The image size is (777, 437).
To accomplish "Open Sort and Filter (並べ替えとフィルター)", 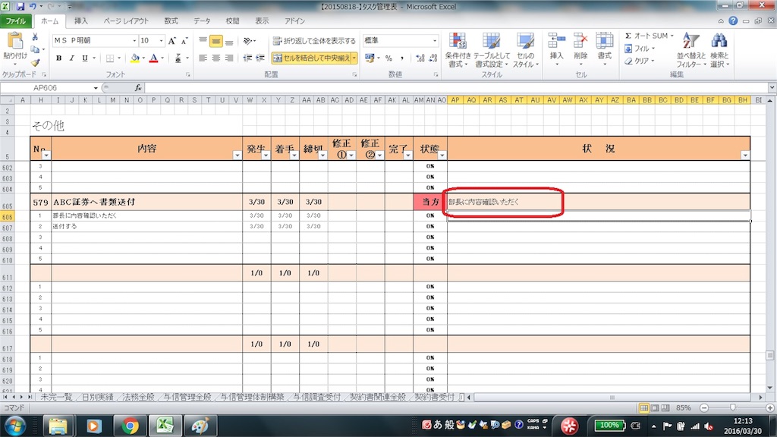I will coord(690,49).
